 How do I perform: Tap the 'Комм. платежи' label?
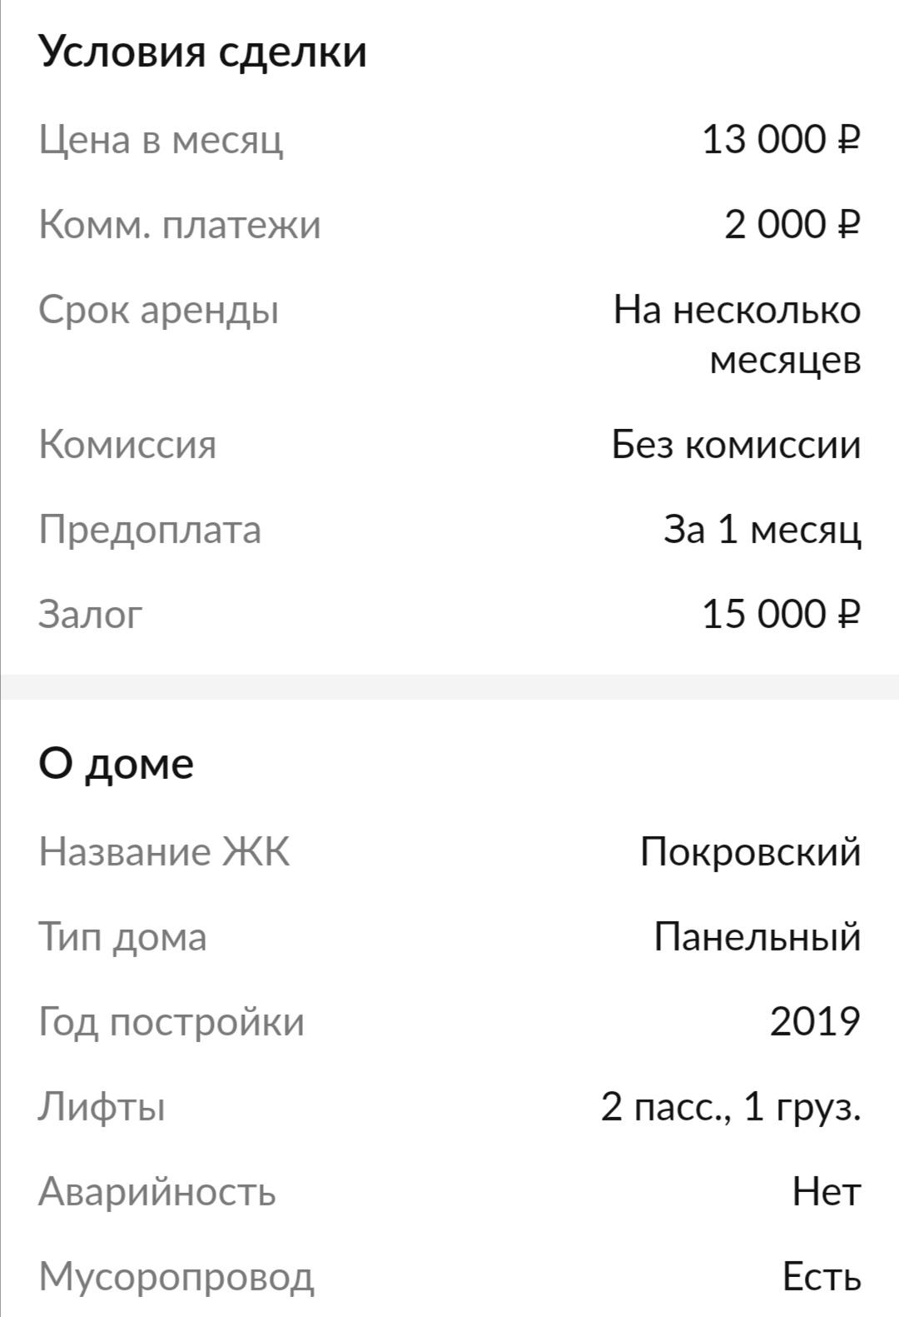[x=179, y=225]
